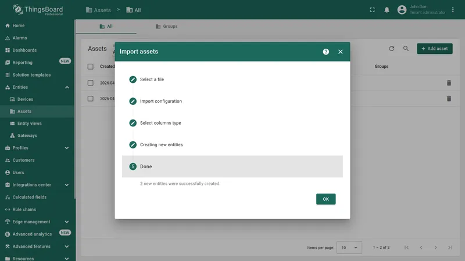Switch to the All tab
Viewport: 465px width, 261px height.
106,26
